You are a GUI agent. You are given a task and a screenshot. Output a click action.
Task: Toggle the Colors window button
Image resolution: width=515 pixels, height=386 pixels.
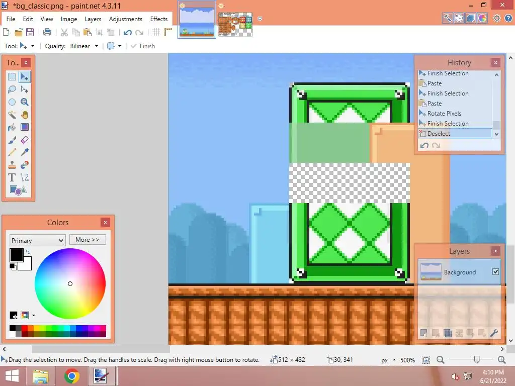(x=482, y=18)
